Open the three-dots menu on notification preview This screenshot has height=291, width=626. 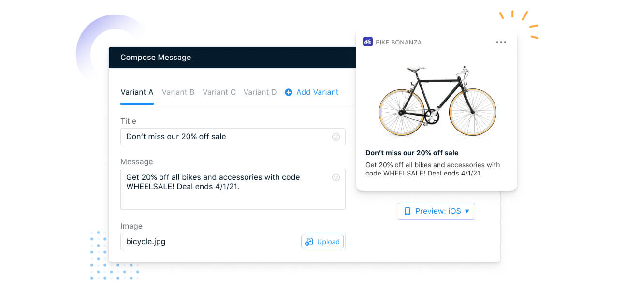501,42
